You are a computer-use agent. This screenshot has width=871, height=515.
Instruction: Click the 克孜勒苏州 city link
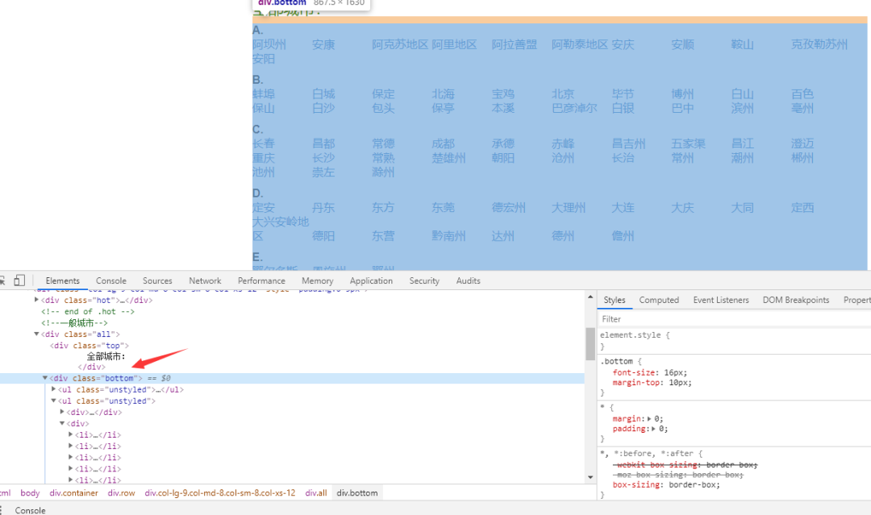tap(819, 44)
